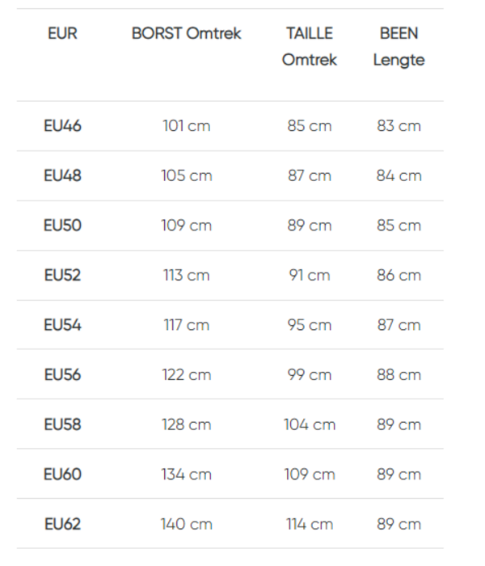Click the 104 cm waist value for EU58
Image resolution: width=485 pixels, height=566 pixels.
click(309, 424)
